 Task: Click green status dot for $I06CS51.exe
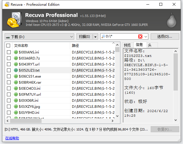pos(16,76)
